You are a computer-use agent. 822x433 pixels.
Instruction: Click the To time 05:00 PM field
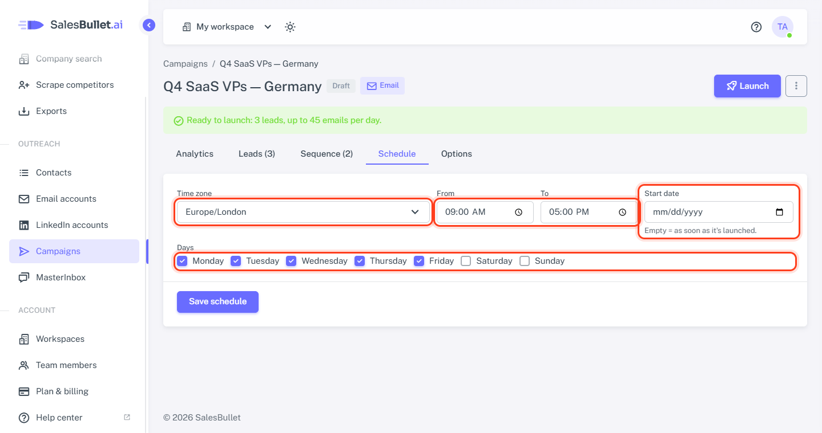[x=589, y=212]
